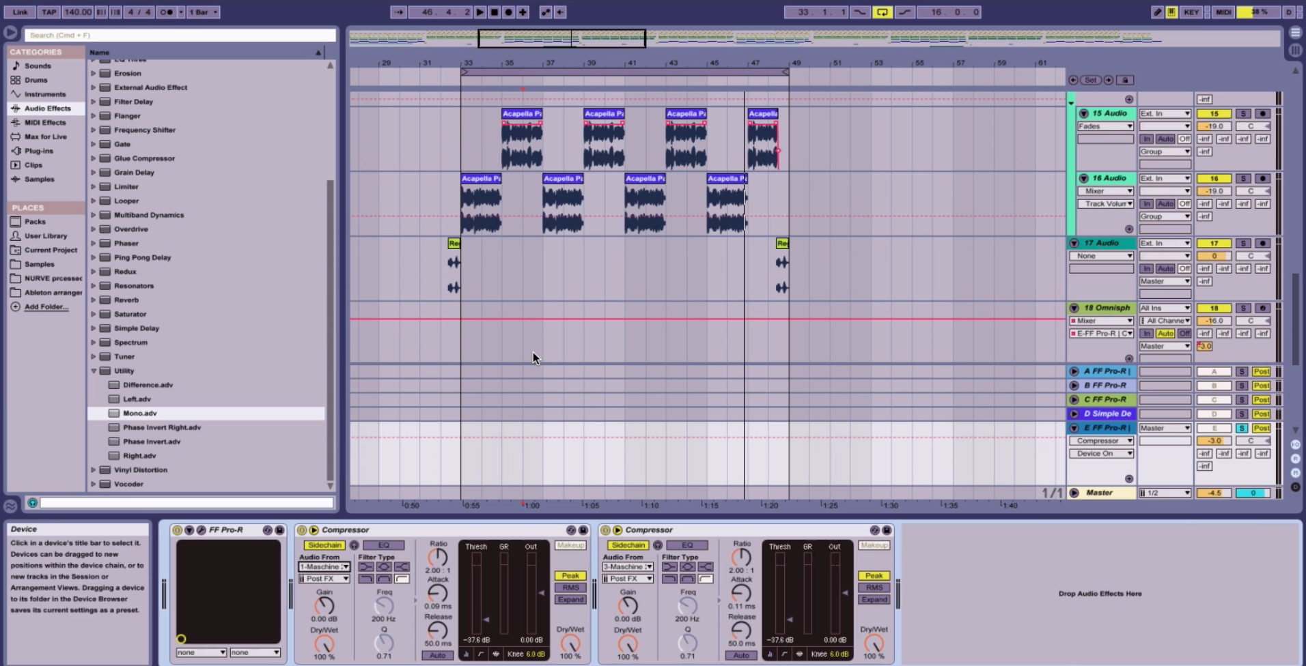Open 17 Audio output Master dropdown
This screenshot has height=666, width=1306.
[x=1165, y=282]
